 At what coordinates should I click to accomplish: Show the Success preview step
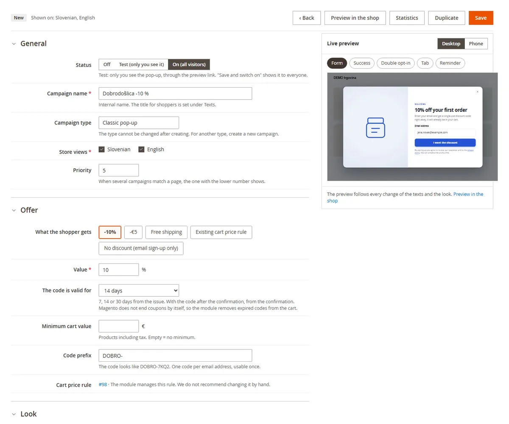(x=362, y=63)
